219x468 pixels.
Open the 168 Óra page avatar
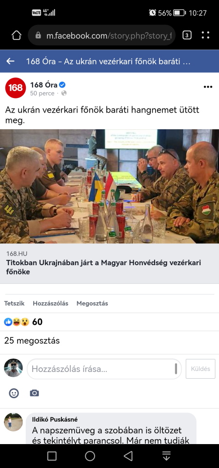[16, 88]
